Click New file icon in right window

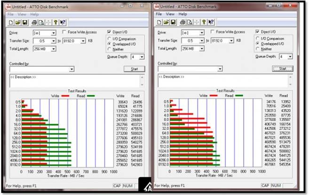tap(159, 22)
